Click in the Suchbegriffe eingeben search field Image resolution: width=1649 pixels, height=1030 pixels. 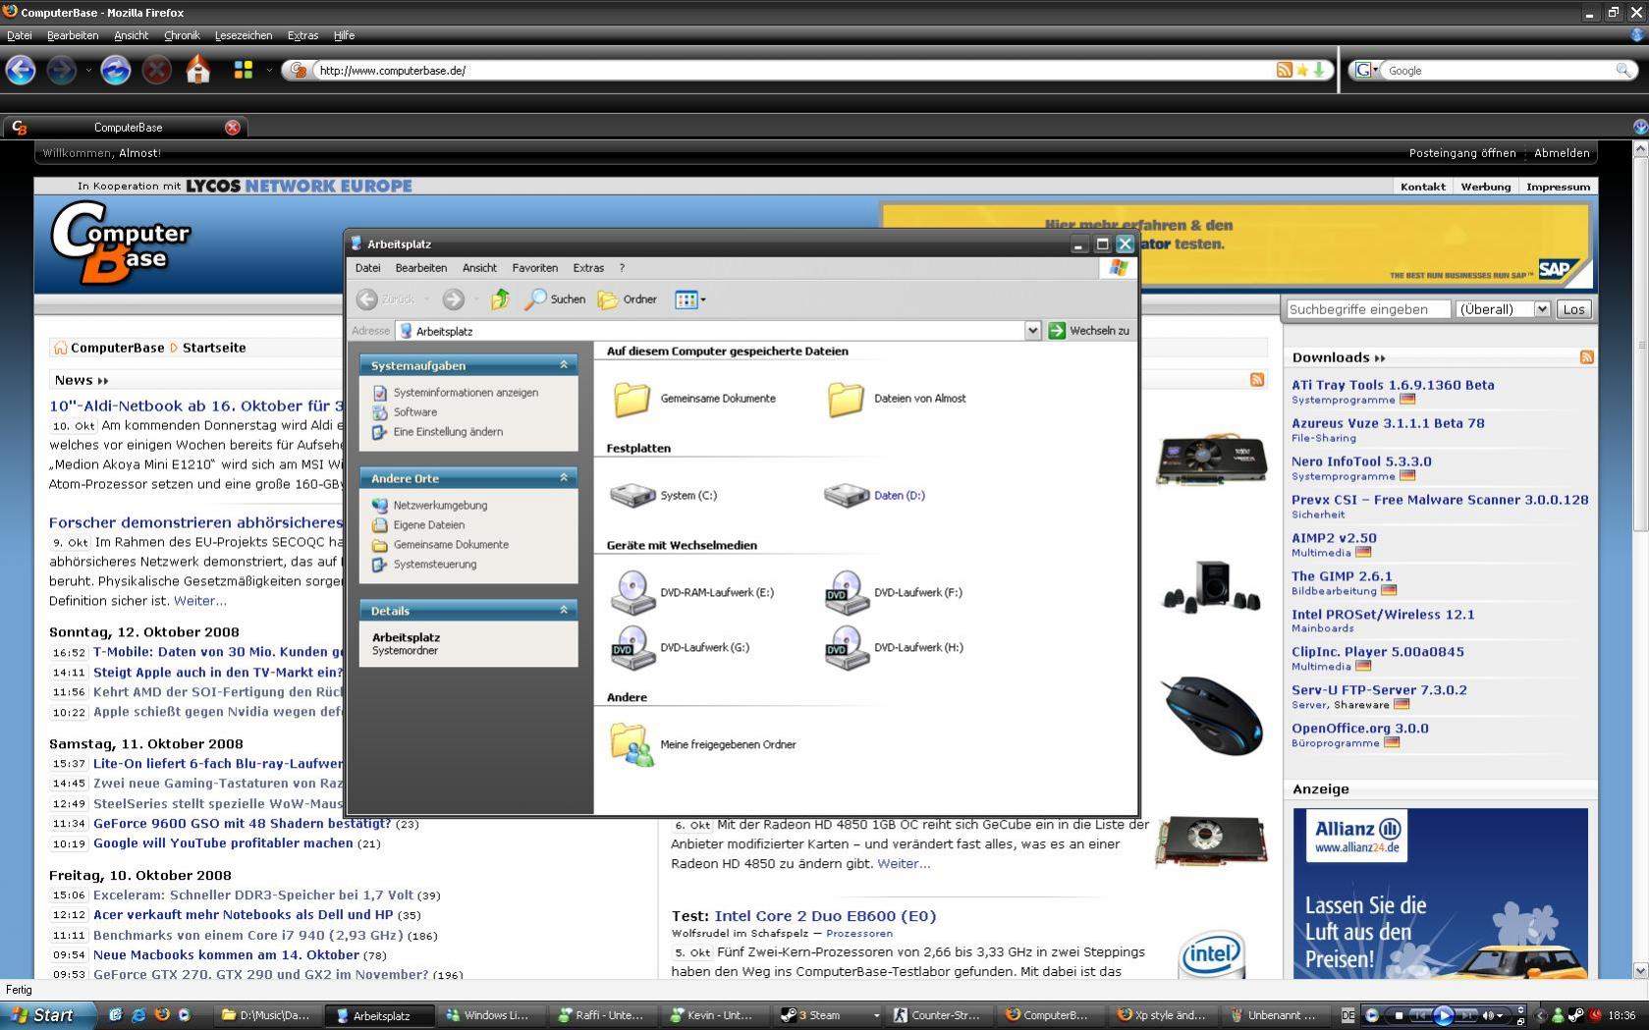point(1368,309)
